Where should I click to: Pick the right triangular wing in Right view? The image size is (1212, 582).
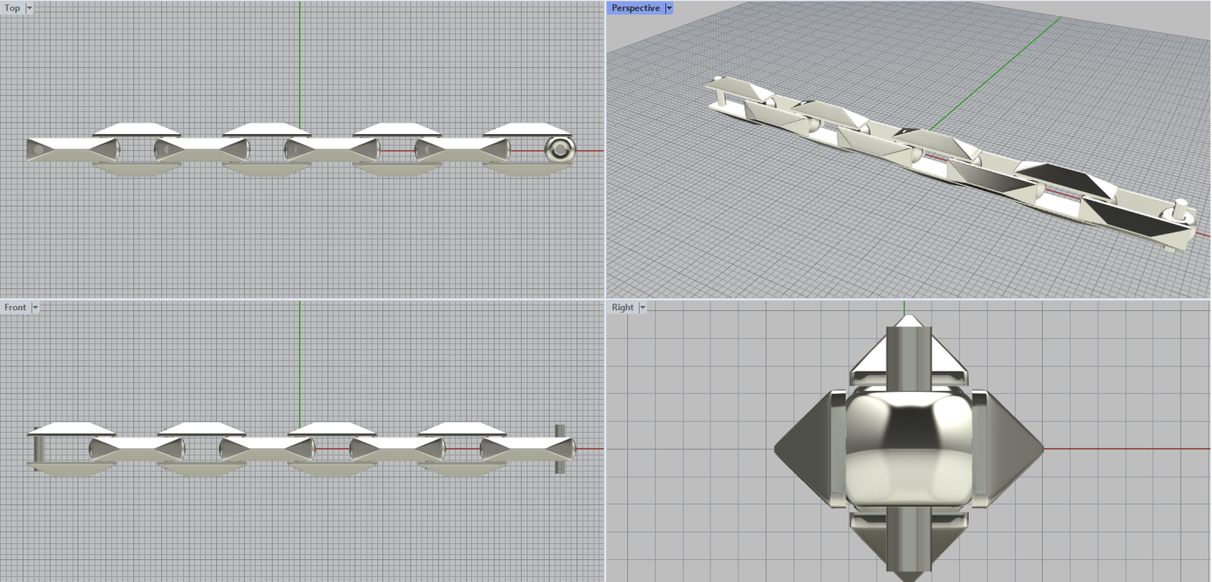tap(1015, 448)
